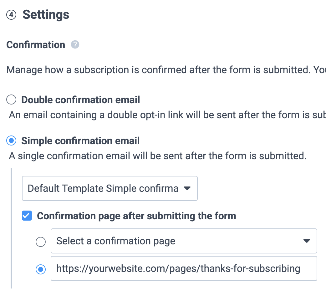The image size is (326, 296).
Task: Click the Confirmation subsection title
Action: tap(36, 45)
